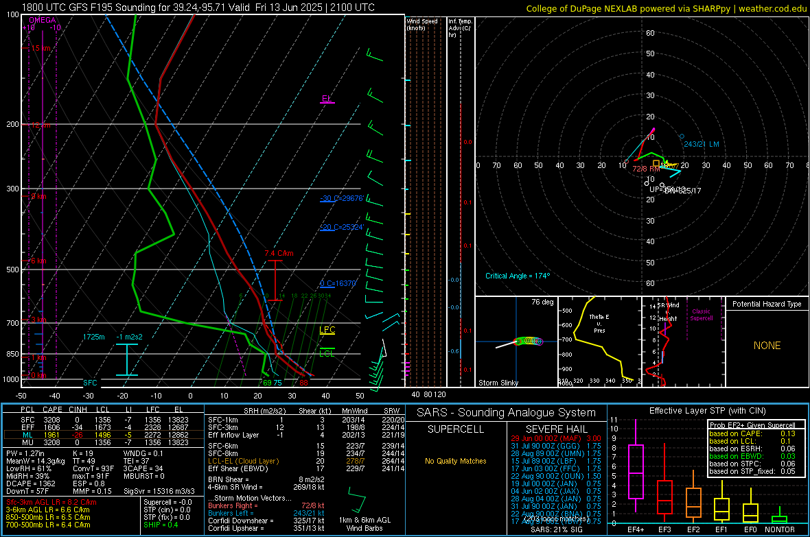Click the green surface dewpoint value 69
The width and height of the screenshot is (810, 537).
click(x=267, y=383)
